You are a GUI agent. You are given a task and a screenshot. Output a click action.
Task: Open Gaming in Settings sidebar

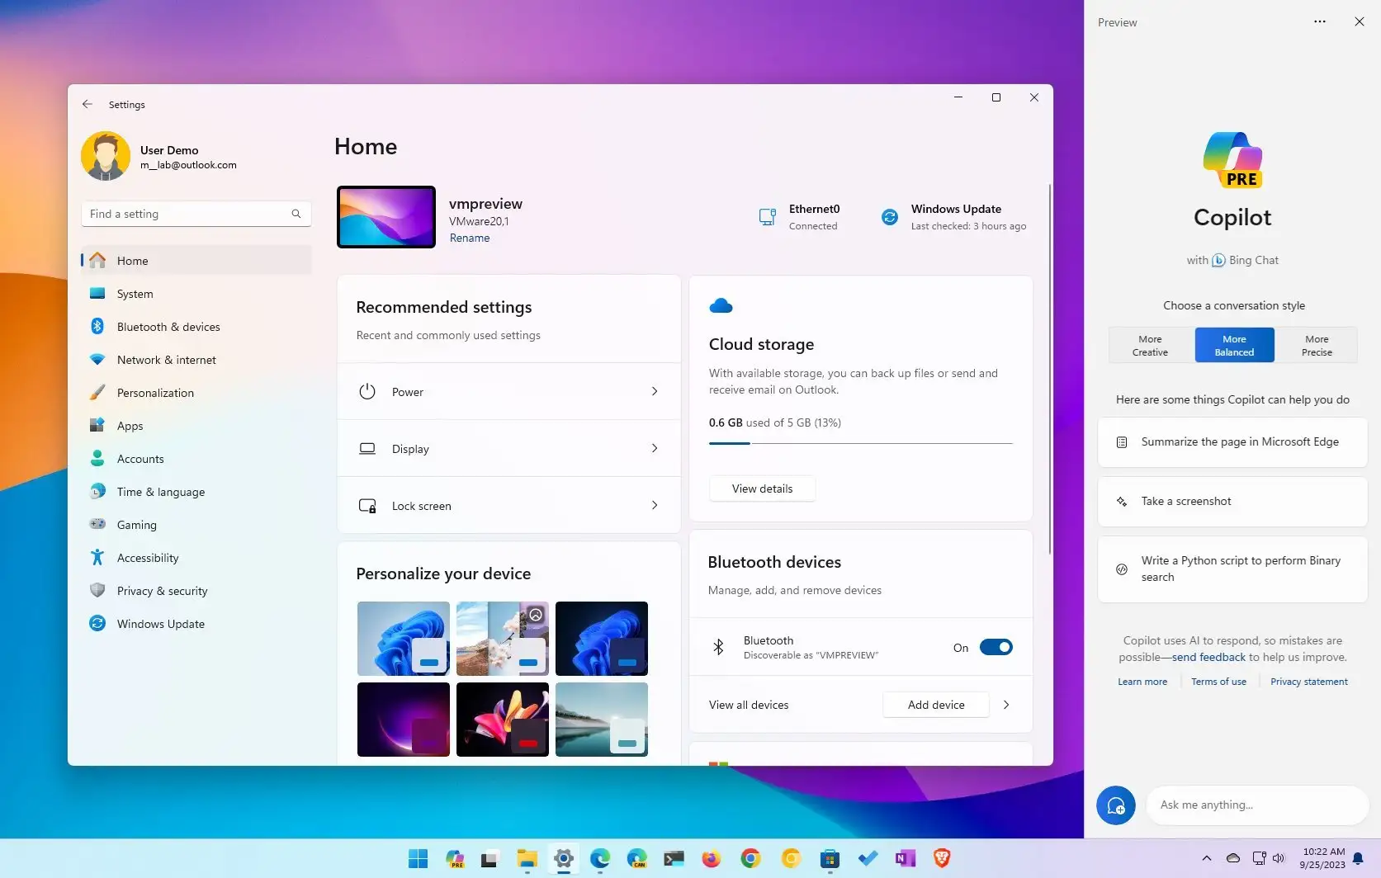(x=196, y=525)
